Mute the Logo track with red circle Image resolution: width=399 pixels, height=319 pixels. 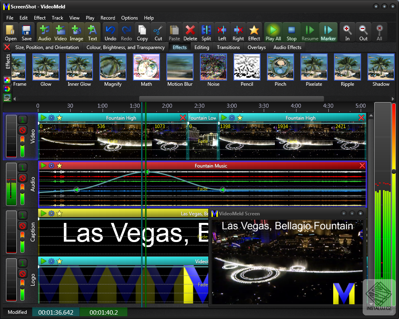tap(22, 274)
